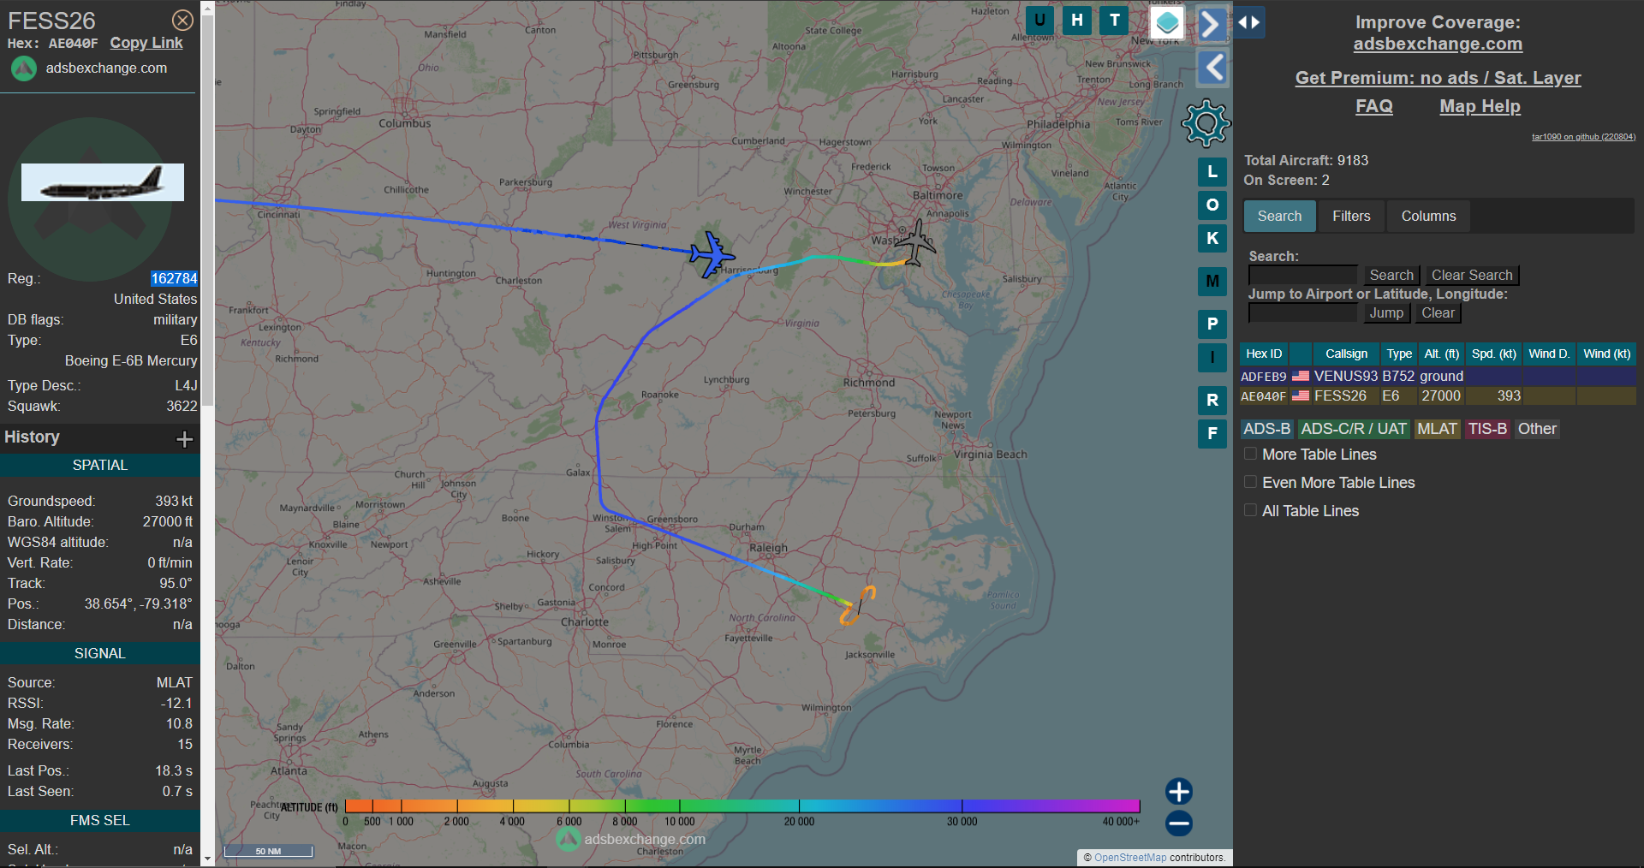Select the FESS26 row in aircraft table
Image resolution: width=1644 pixels, height=868 pixels.
(1438, 395)
